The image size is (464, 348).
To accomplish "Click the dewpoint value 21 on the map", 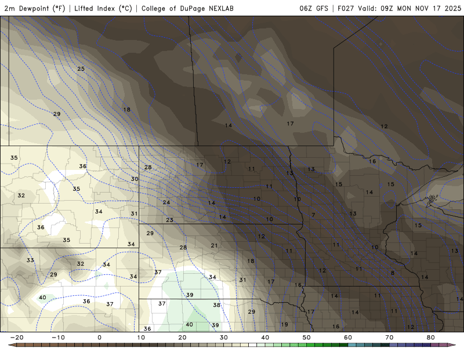I will pos(214,245).
